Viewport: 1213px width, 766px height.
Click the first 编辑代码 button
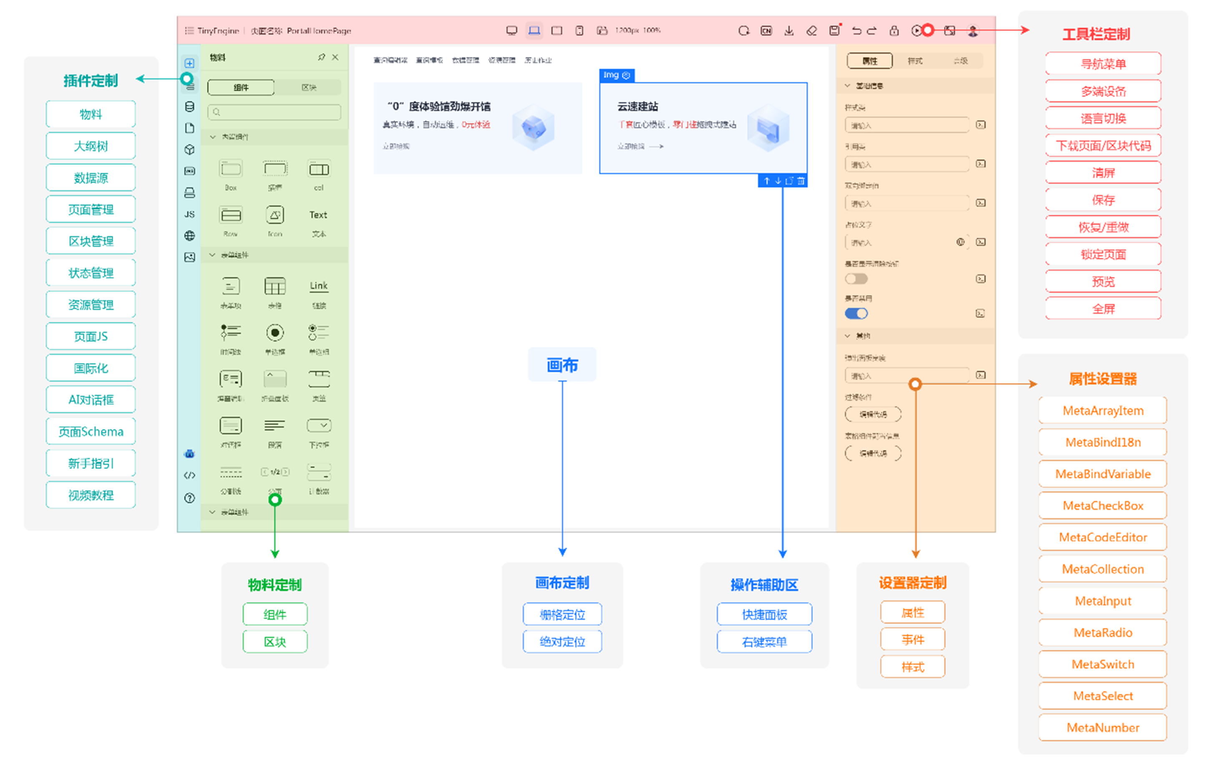(x=873, y=414)
